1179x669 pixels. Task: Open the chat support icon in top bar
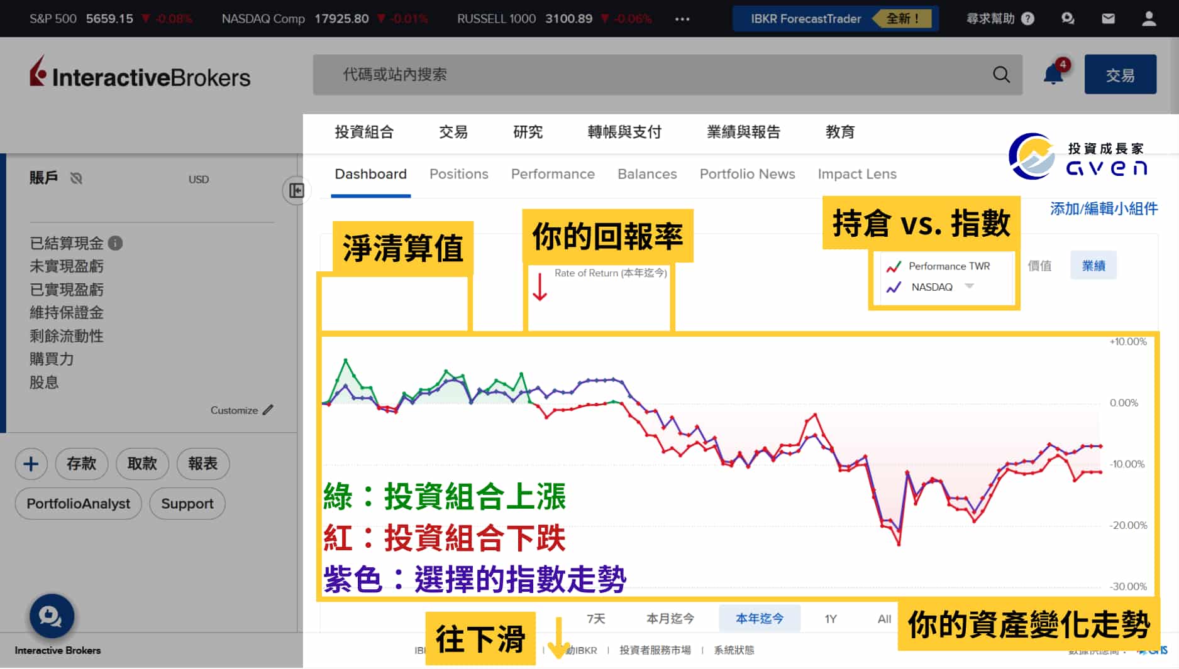(1068, 18)
